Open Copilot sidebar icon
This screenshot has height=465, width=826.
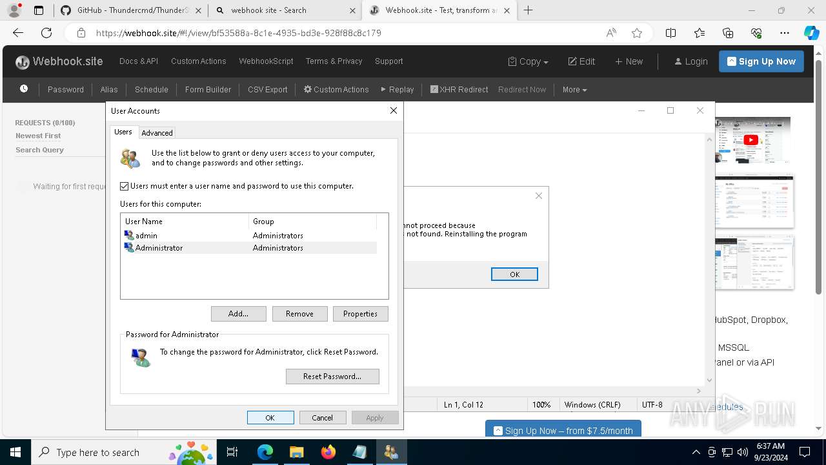point(811,33)
